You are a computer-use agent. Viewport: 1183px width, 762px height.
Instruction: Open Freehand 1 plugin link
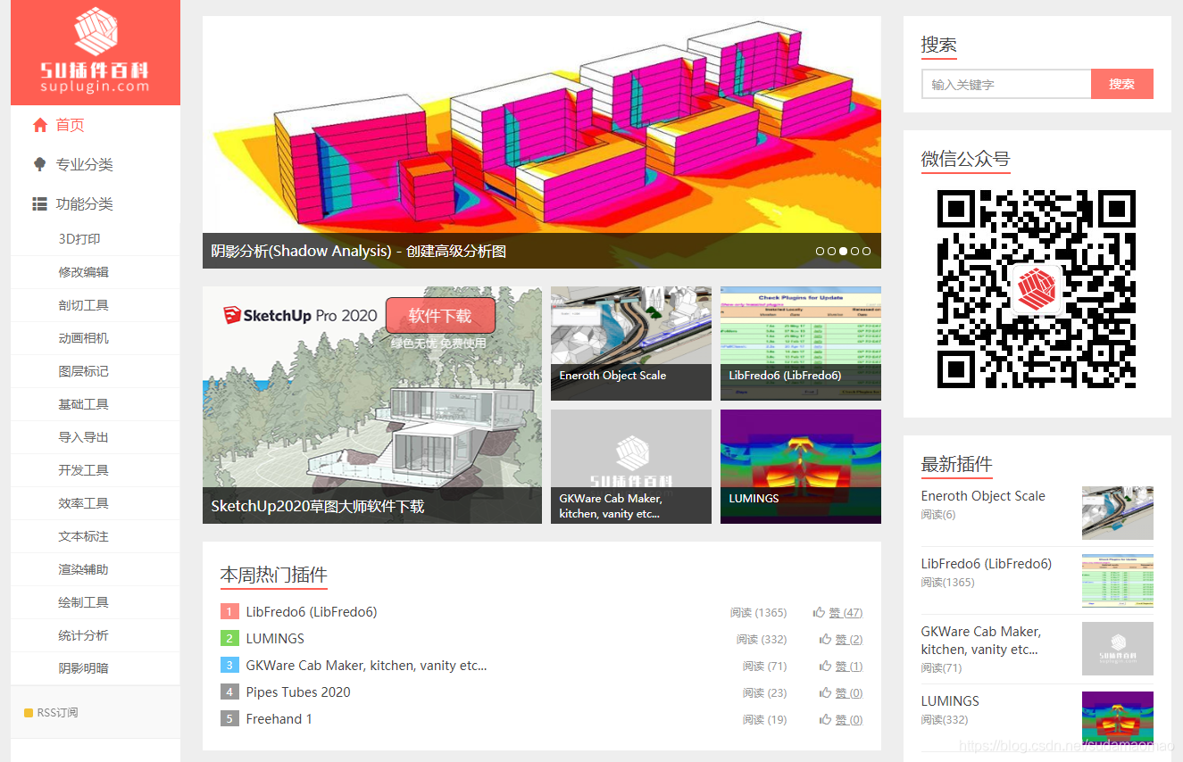pos(279,719)
